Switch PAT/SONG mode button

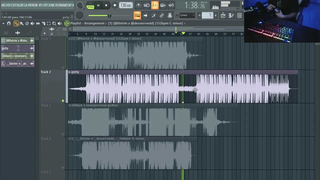[90, 5]
